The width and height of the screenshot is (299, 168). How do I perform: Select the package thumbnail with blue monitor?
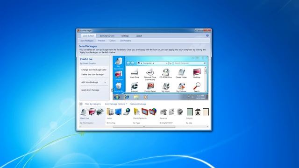click(118, 116)
